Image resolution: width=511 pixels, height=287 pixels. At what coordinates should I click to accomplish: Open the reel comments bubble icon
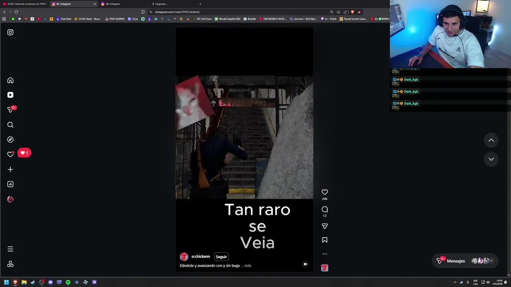[325, 209]
